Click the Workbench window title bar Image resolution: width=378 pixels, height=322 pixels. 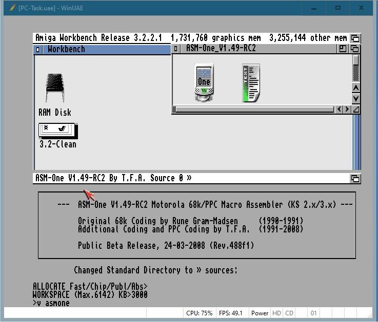click(x=106, y=50)
